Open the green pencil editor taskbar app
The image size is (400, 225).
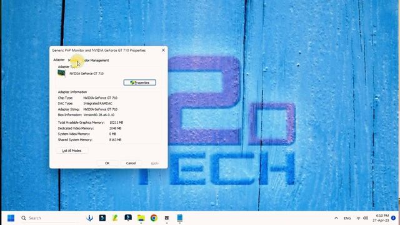coord(115,218)
